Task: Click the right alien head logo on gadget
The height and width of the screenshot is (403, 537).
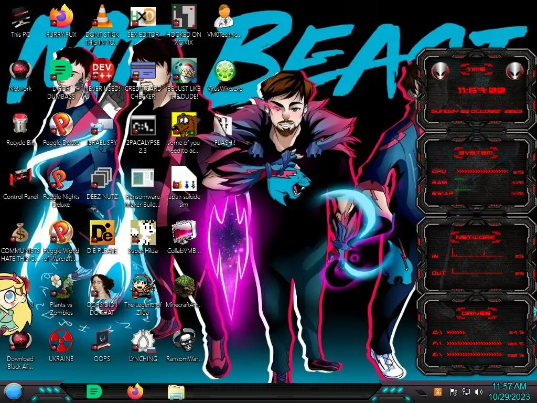Action: 515,71
